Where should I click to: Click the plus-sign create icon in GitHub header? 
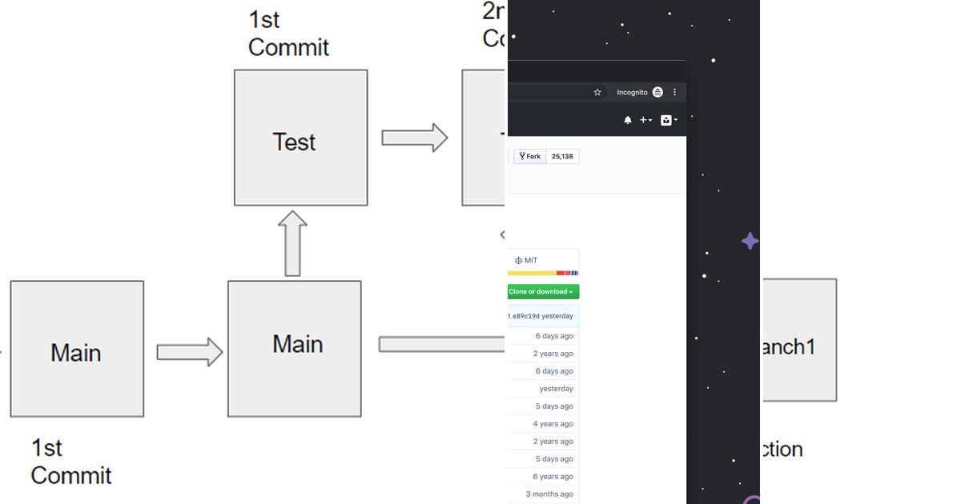click(644, 119)
